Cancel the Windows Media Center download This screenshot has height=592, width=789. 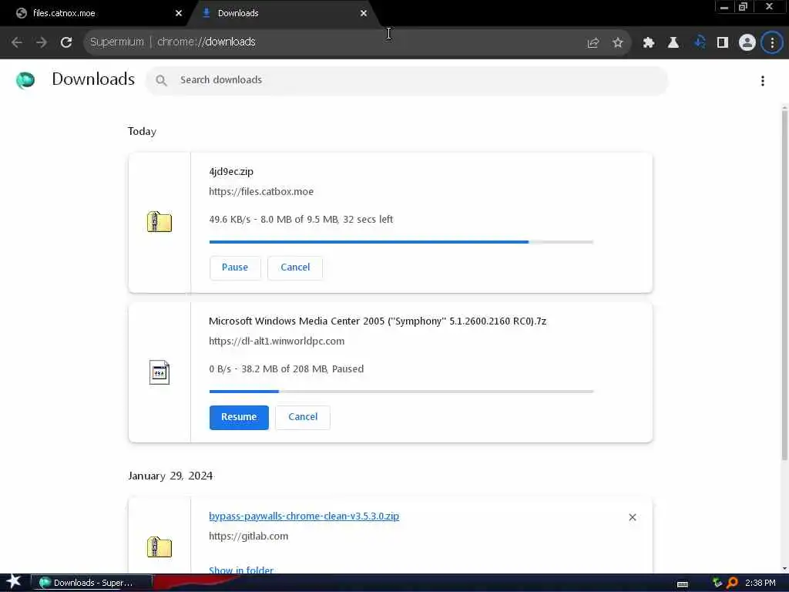point(303,417)
